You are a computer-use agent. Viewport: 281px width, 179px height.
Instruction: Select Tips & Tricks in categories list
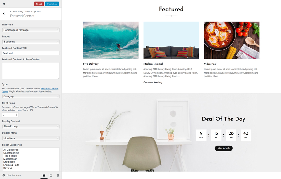(10, 156)
